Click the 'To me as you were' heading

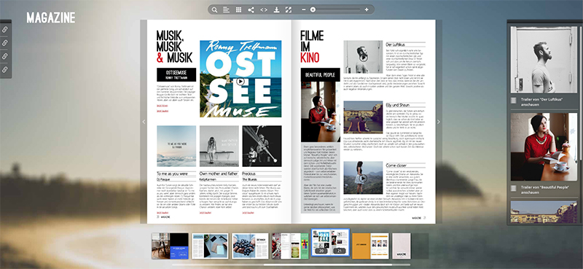pos(173,174)
